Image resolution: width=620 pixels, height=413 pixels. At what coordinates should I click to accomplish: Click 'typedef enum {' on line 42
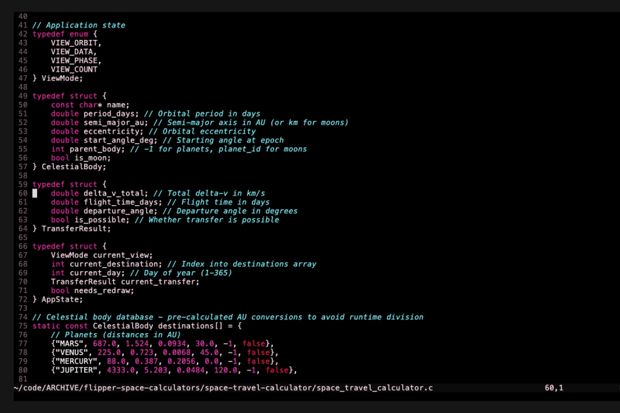(x=65, y=34)
